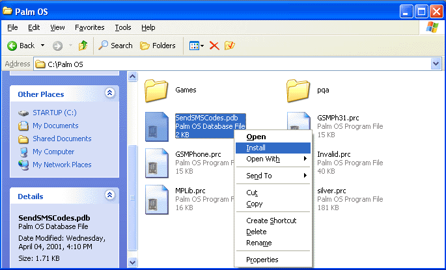
Task: Click the folder icon in address bar
Action: (x=40, y=64)
